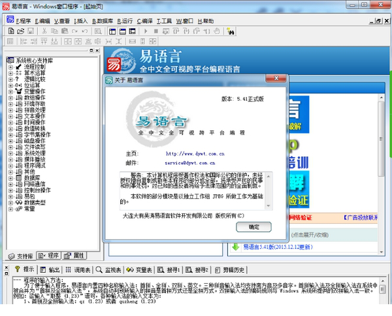Open the http://www.dywt.com.cn homepage link

coord(195,154)
